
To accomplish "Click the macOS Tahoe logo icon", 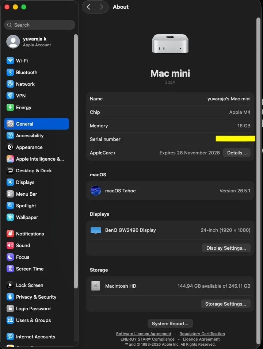I will pos(96,191).
